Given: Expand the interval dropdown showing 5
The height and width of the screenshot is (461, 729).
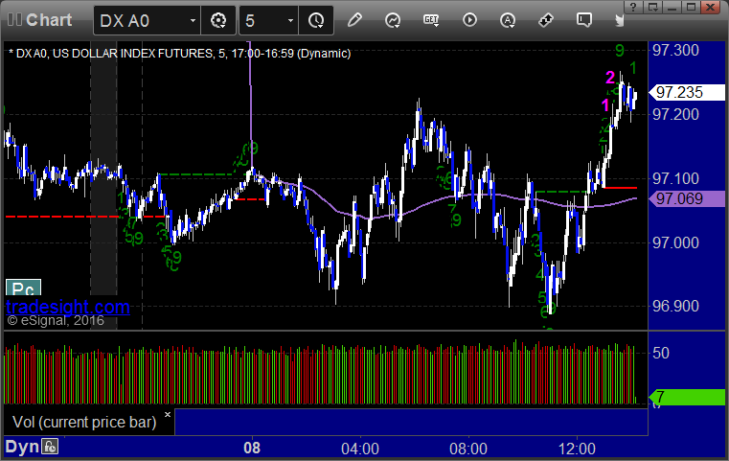Looking at the screenshot, I should click(x=290, y=20).
